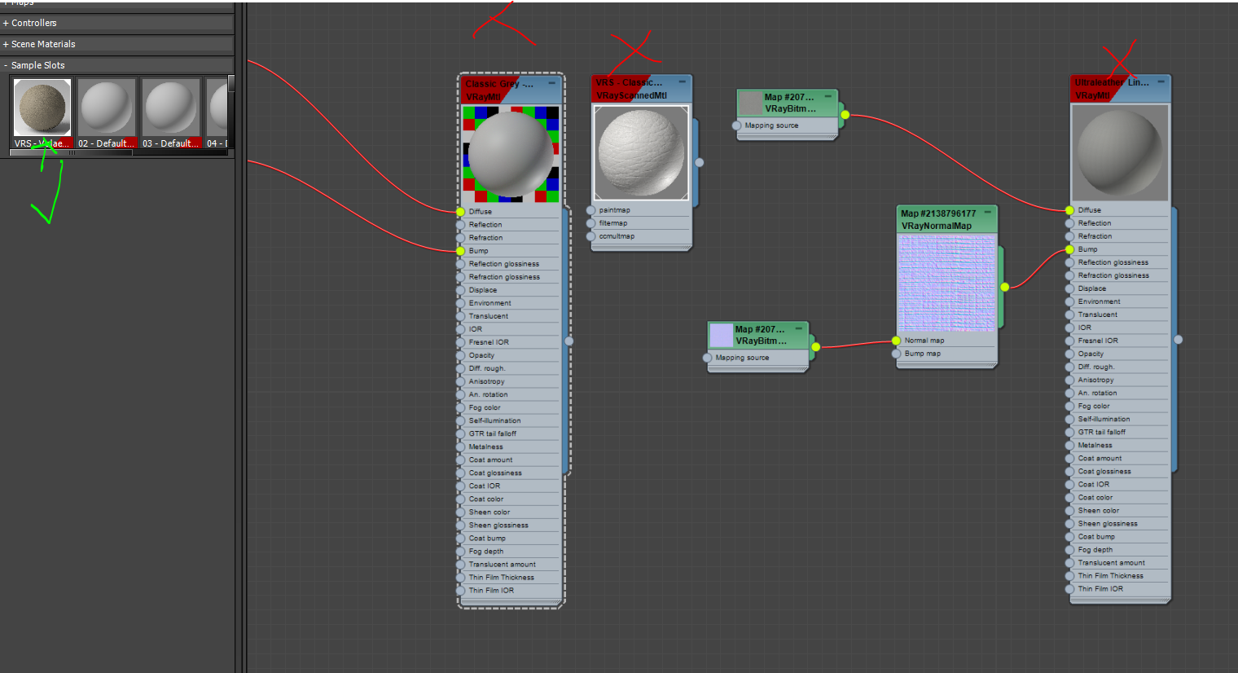
Task: Select the Map #2138796177 node's title bar
Action: pos(946,219)
